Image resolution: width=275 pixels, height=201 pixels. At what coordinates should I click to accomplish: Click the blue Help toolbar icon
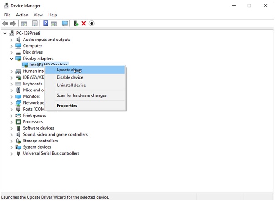[x=45, y=24]
